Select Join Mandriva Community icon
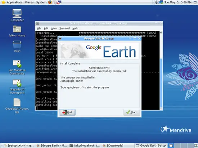This screenshot has height=148, width=198. tap(17, 67)
